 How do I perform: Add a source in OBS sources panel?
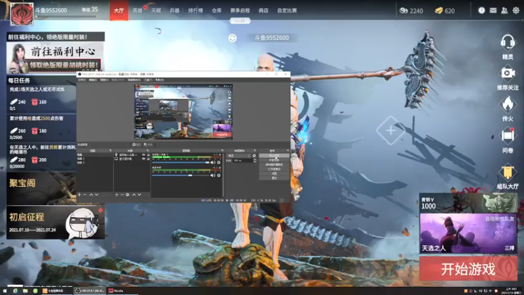(117, 195)
